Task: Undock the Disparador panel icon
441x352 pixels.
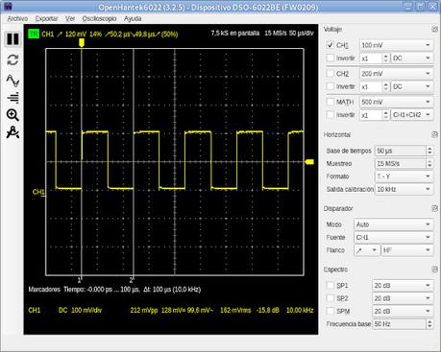Action: (x=434, y=208)
